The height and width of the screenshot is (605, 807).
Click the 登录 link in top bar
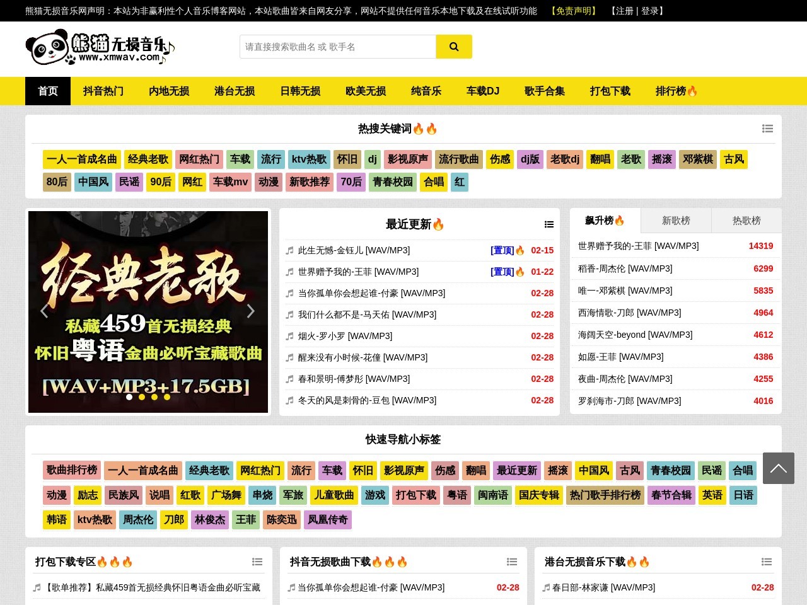pos(649,11)
